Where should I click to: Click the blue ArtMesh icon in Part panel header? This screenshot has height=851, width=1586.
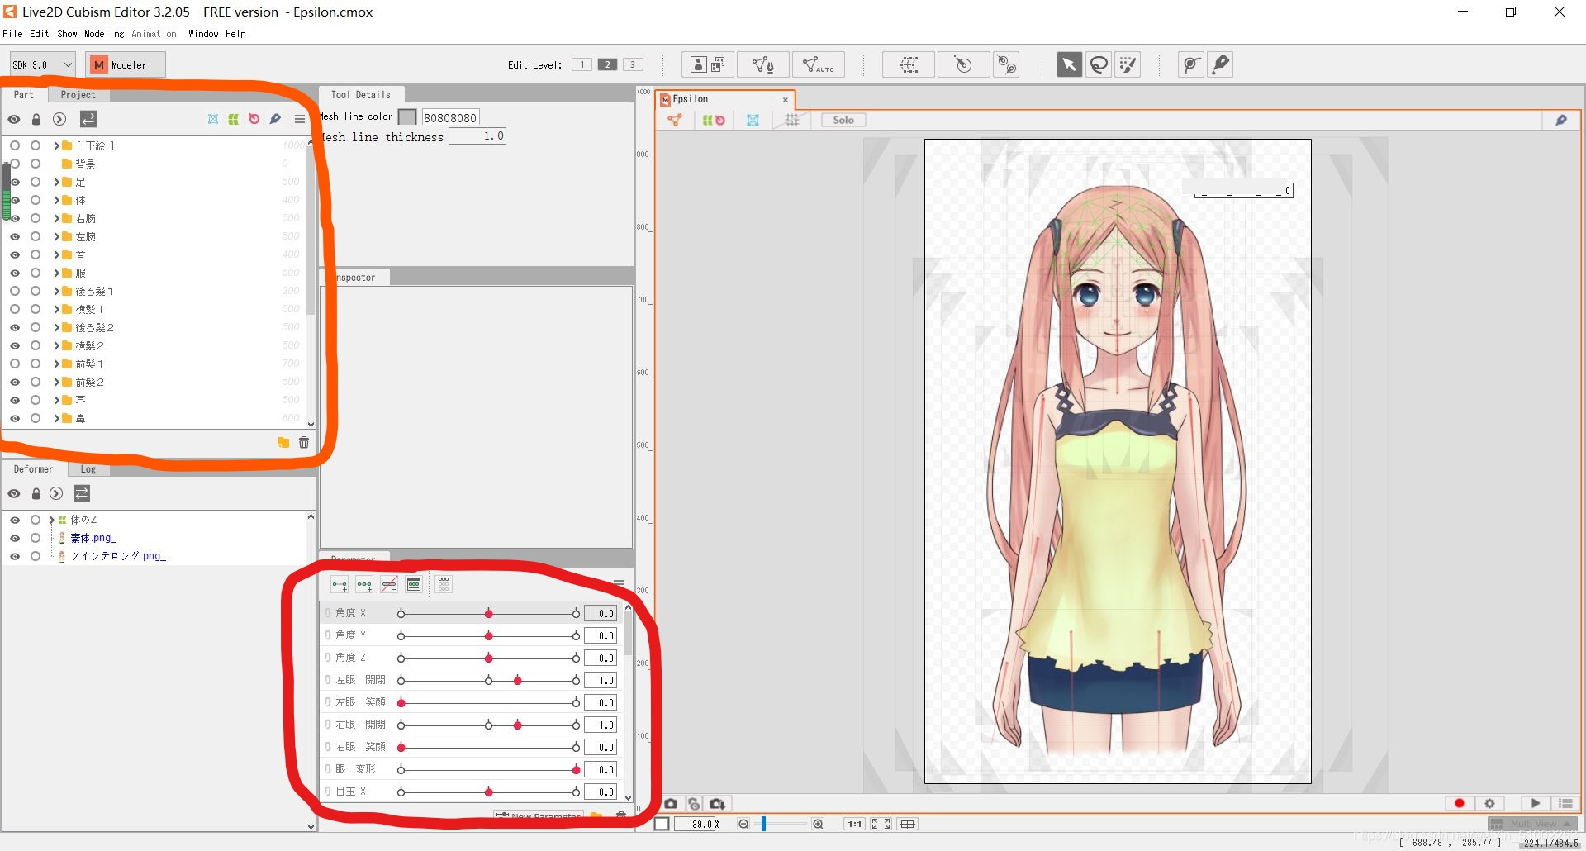click(213, 119)
